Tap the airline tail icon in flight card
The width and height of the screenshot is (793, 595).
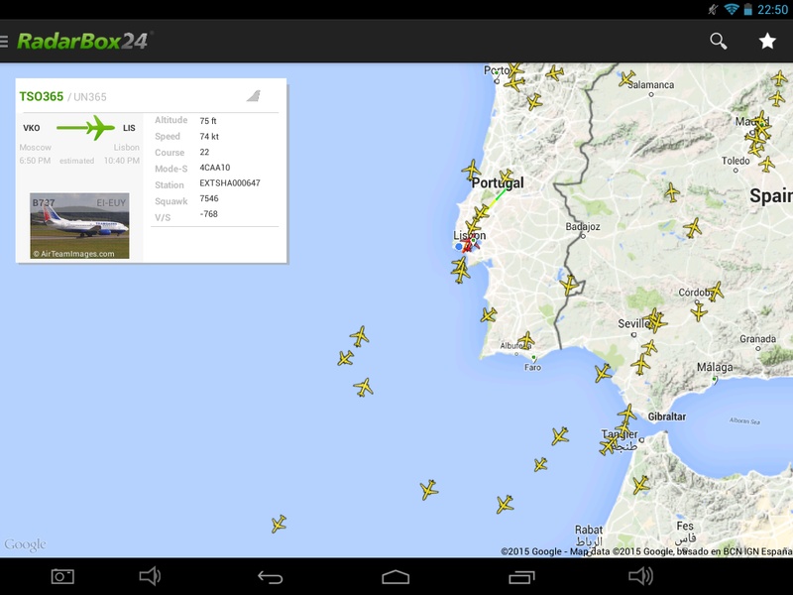tap(254, 95)
